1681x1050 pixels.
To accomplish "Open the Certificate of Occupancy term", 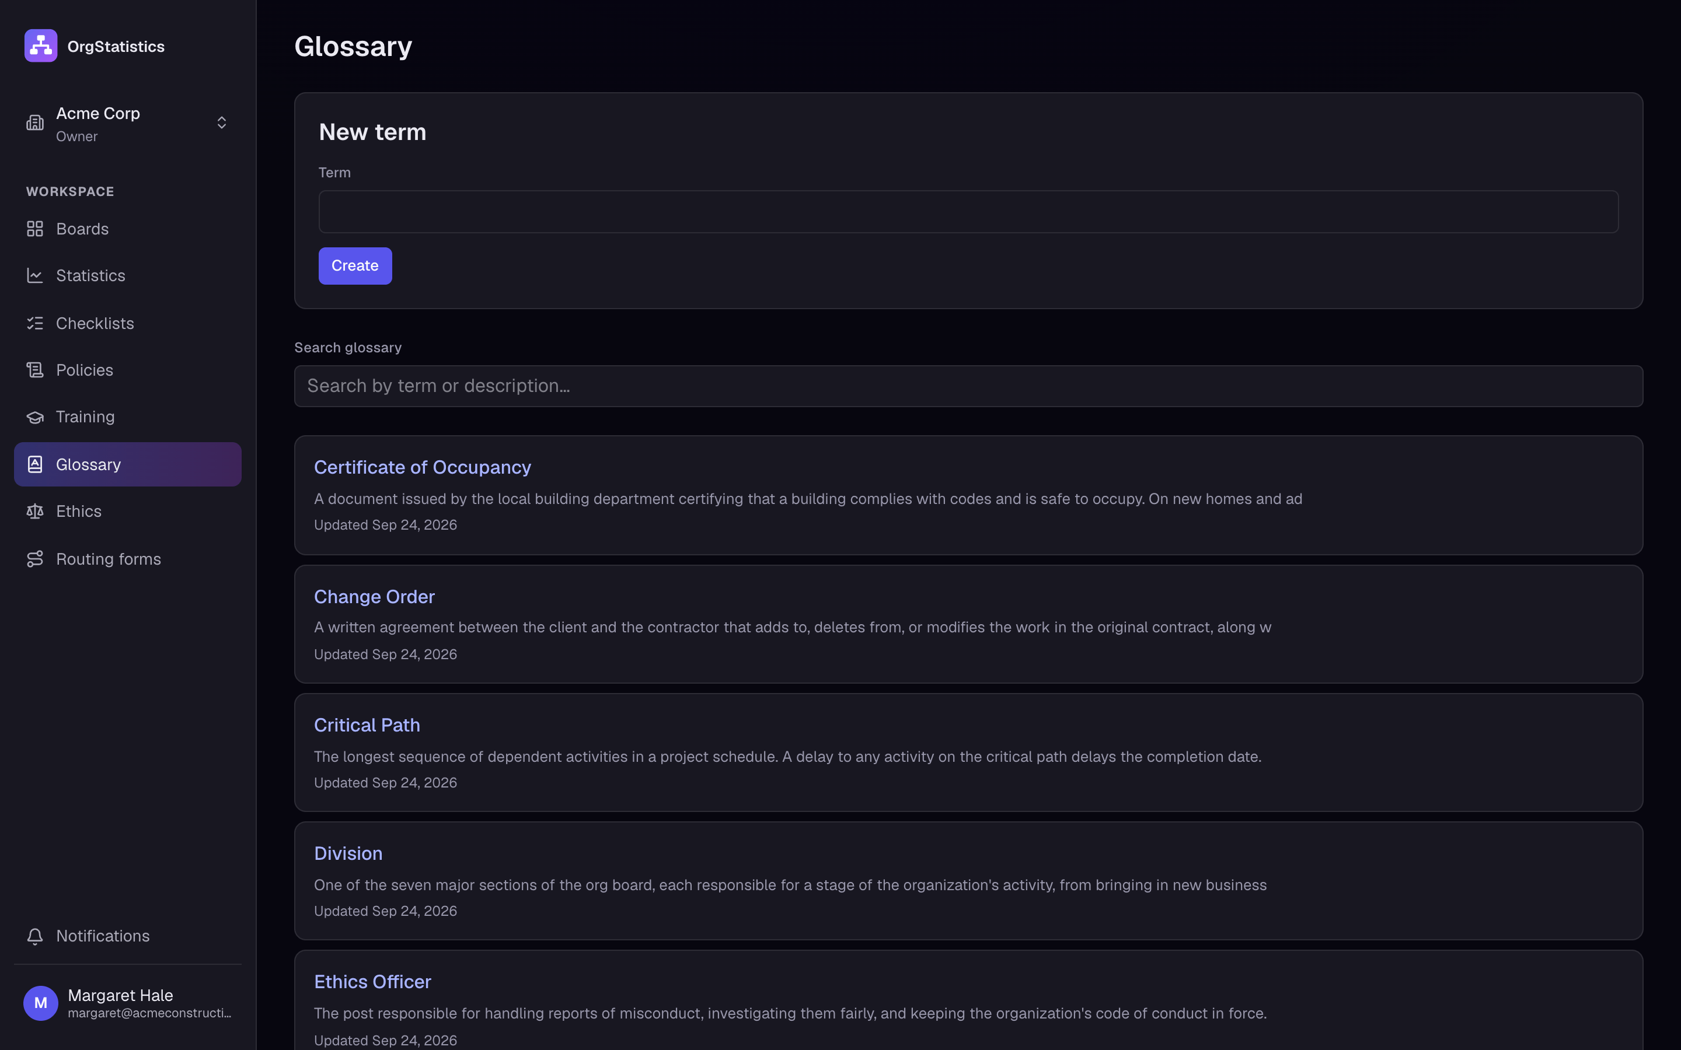I will [423, 467].
